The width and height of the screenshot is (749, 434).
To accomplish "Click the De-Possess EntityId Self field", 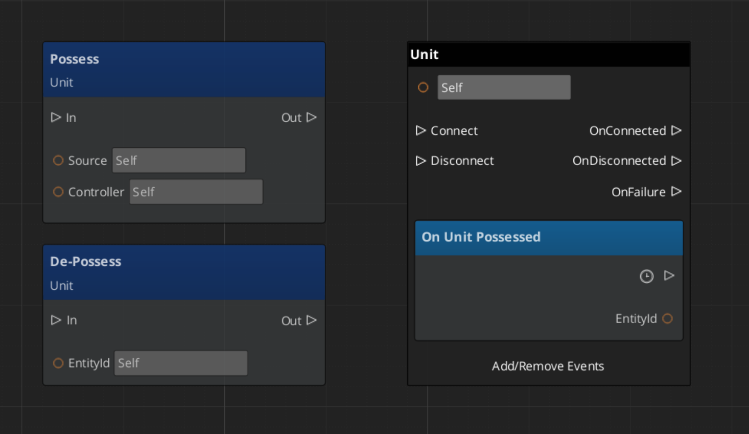I will (181, 363).
